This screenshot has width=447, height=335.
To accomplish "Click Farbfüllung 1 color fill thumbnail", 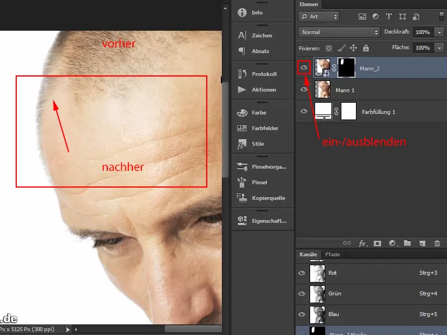I will [323, 111].
